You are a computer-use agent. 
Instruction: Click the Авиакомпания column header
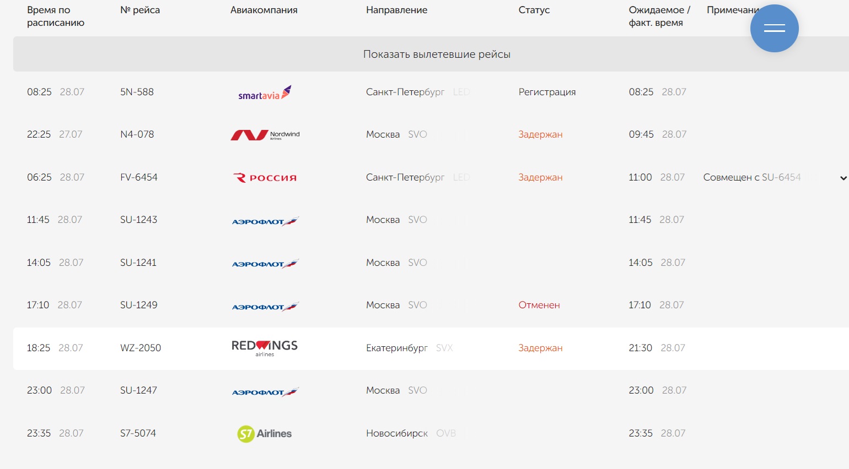(x=264, y=10)
